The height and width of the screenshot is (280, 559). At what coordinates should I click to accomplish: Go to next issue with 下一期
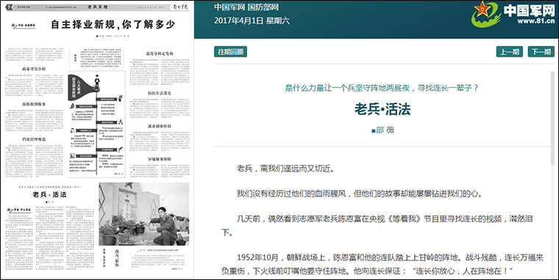pyautogui.click(x=541, y=52)
